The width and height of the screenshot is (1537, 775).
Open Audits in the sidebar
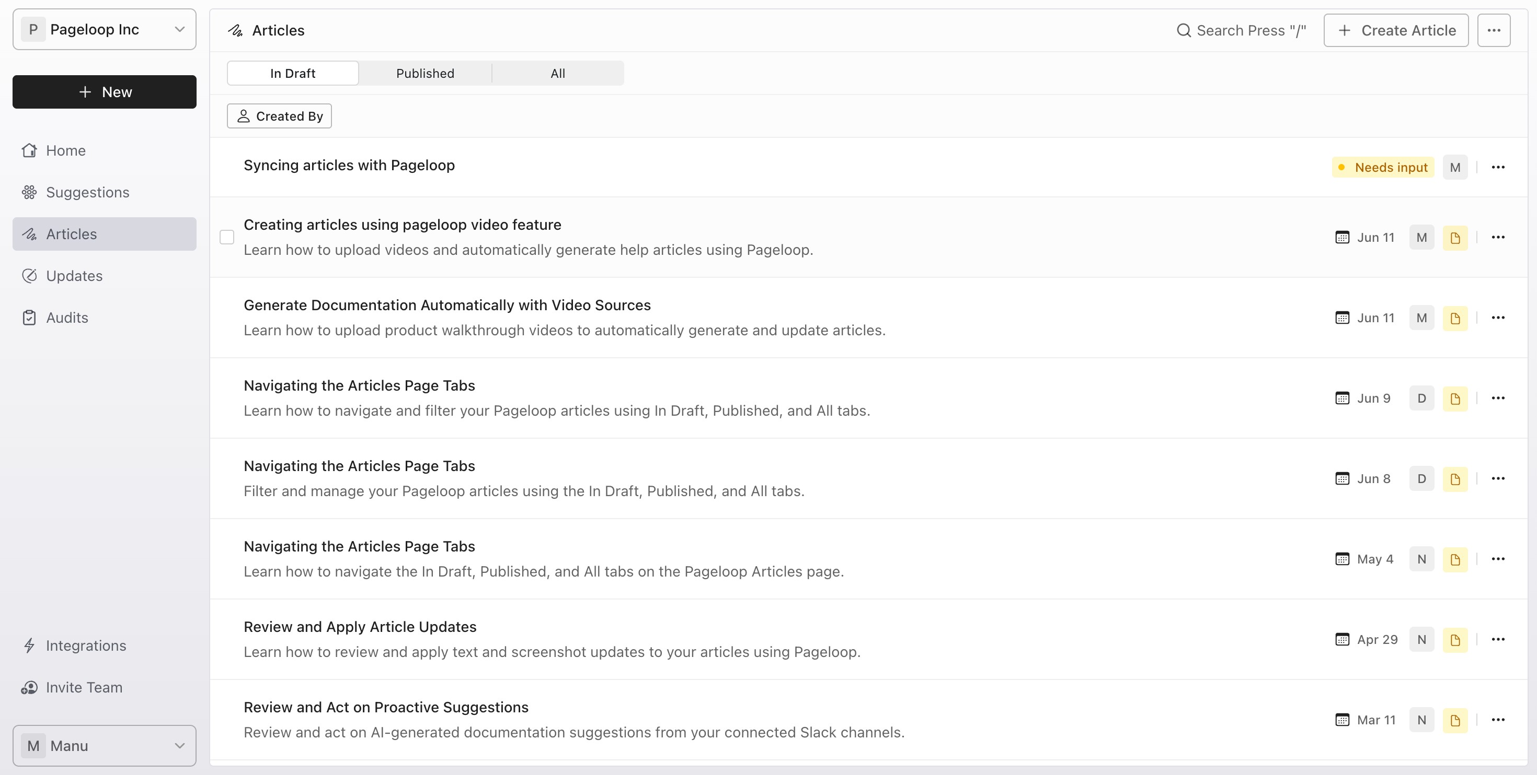pyautogui.click(x=105, y=317)
